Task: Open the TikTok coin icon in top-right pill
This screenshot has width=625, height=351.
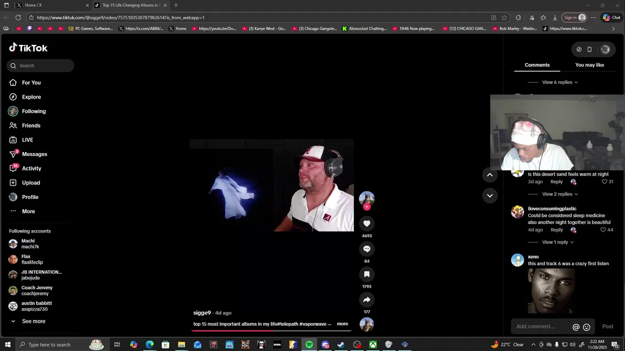Action: tap(579, 49)
